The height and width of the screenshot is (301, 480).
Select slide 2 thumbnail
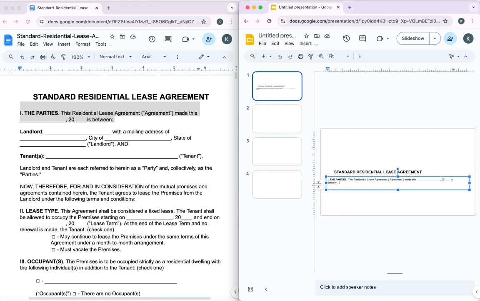[x=277, y=119]
